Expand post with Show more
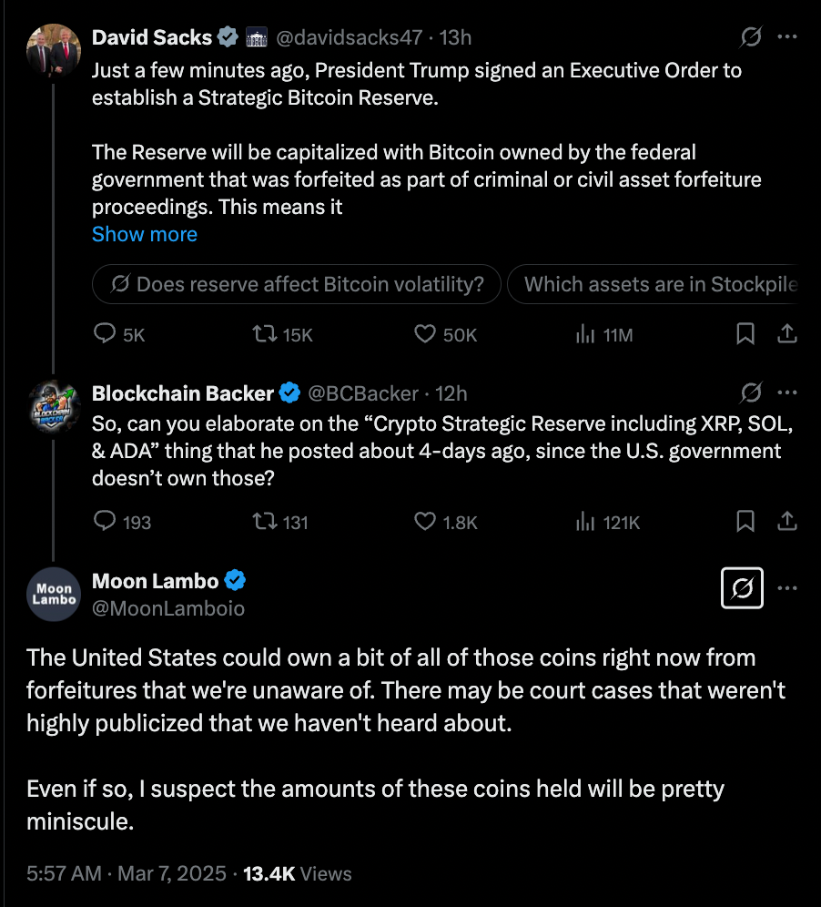Image resolution: width=821 pixels, height=907 pixels. coord(145,234)
